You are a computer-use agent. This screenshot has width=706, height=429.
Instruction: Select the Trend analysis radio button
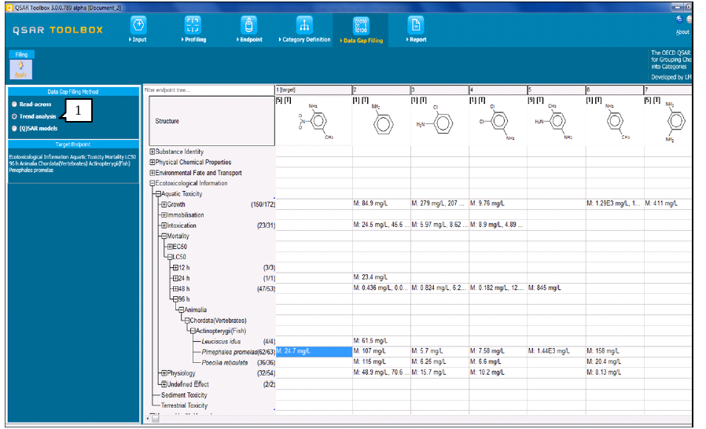tap(14, 116)
